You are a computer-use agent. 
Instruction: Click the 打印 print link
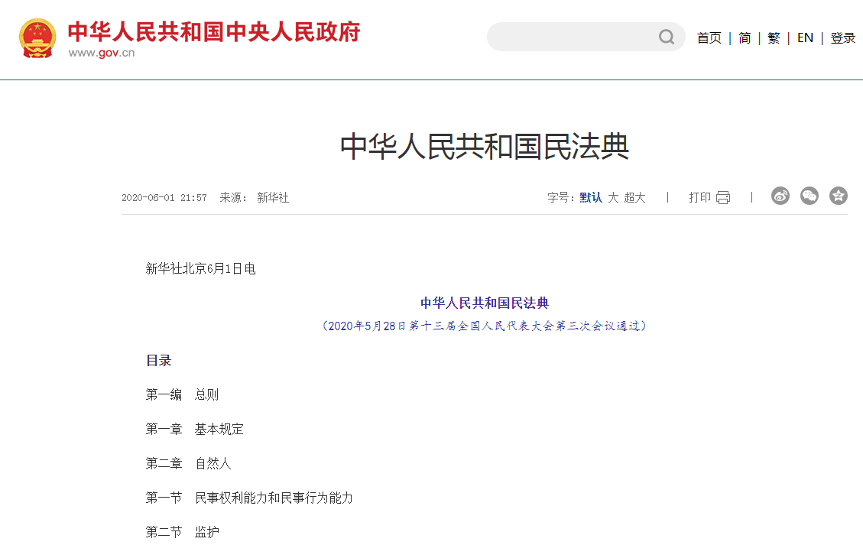tap(699, 198)
